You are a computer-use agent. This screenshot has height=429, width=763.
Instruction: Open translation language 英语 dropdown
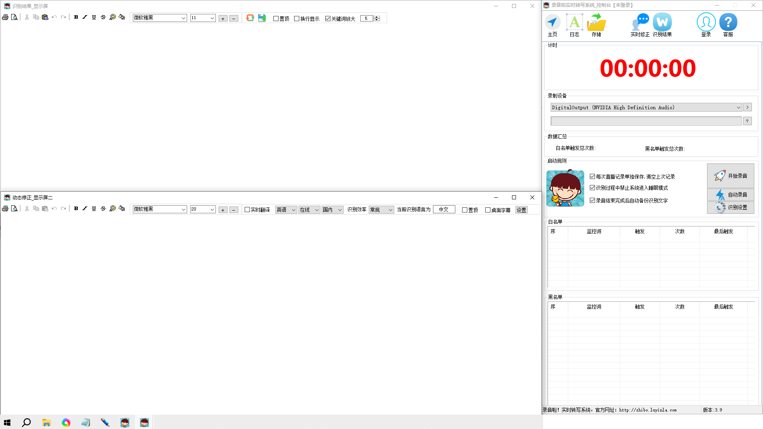click(x=286, y=210)
